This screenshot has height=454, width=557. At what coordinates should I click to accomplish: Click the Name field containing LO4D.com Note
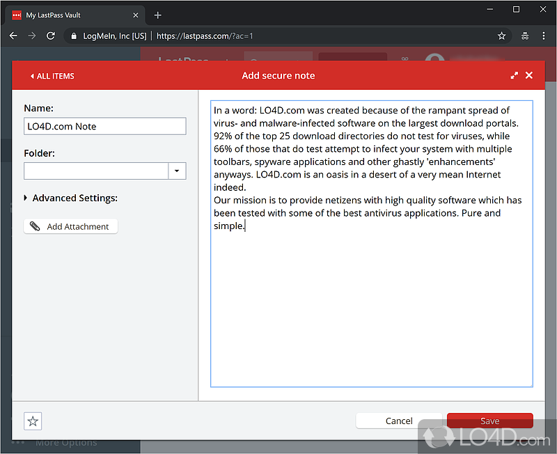(x=104, y=126)
